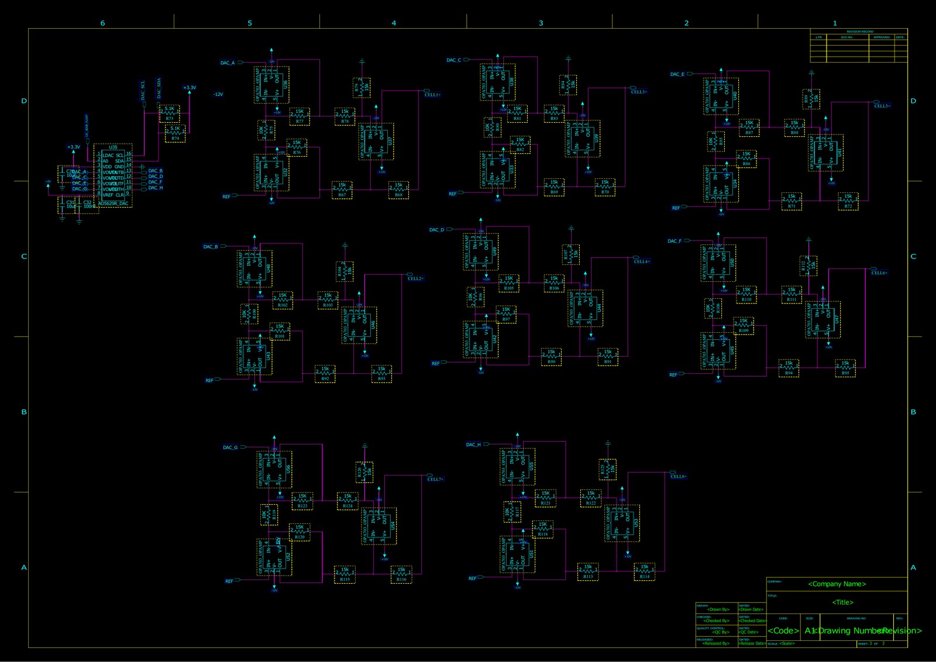Select resistor R124 symbol
Screen dimensions: 936x662
pos(347,501)
